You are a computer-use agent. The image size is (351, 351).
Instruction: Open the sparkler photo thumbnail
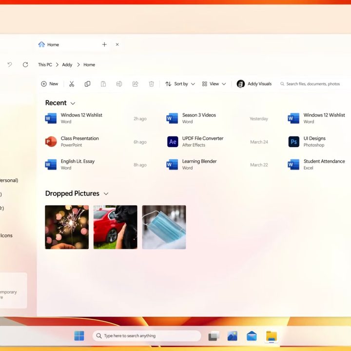(x=67, y=227)
